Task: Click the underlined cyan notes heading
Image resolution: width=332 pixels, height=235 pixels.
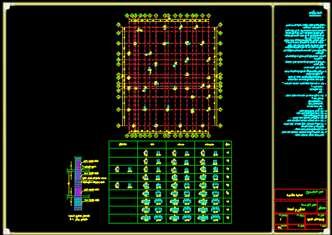Action: 315,13
